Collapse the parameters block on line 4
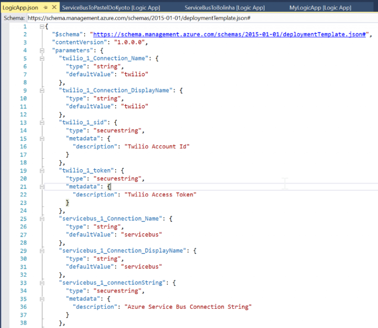378x328 pixels. pos(42,50)
